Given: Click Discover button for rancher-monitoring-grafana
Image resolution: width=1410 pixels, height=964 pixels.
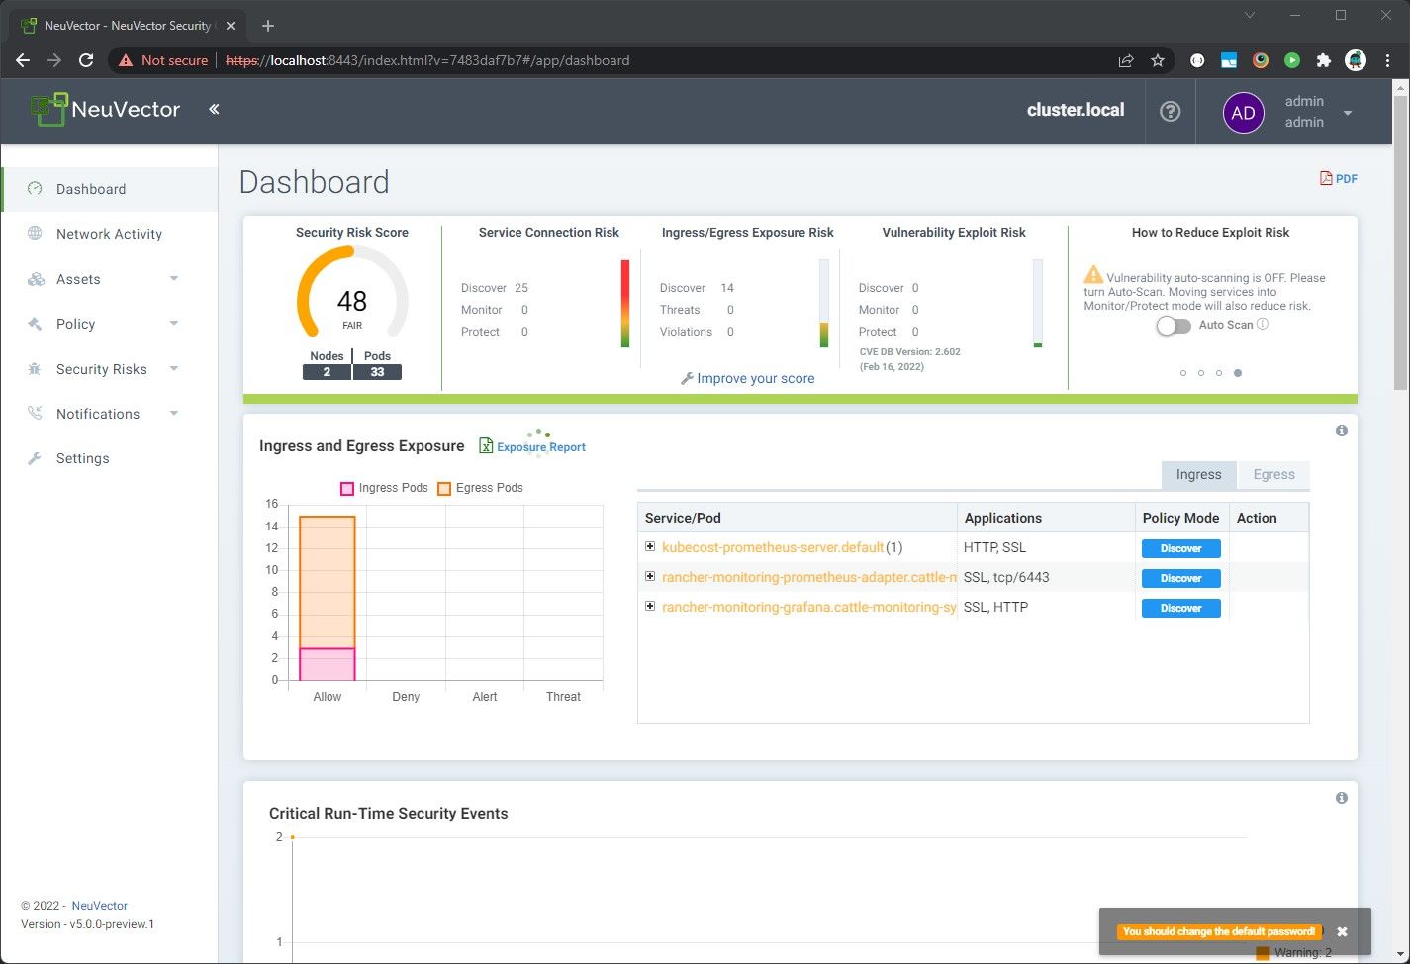Looking at the screenshot, I should tap(1181, 608).
